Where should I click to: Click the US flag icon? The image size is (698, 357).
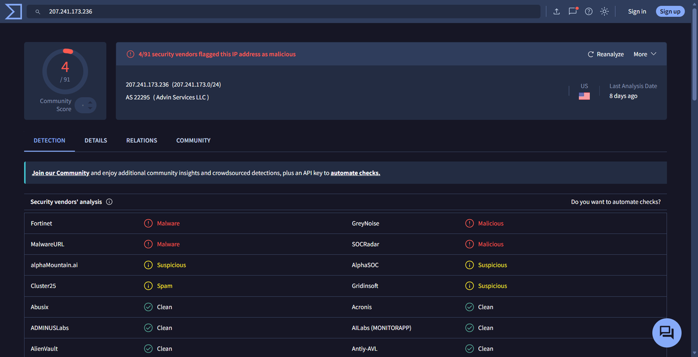(x=584, y=96)
